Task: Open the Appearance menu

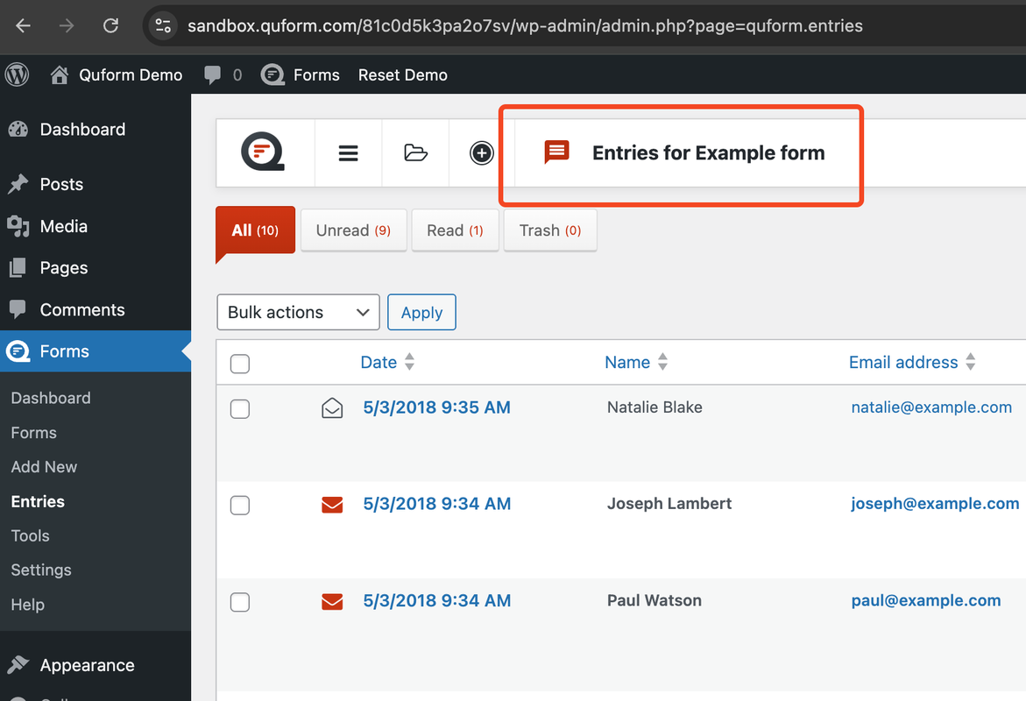Action: pyautogui.click(x=87, y=665)
